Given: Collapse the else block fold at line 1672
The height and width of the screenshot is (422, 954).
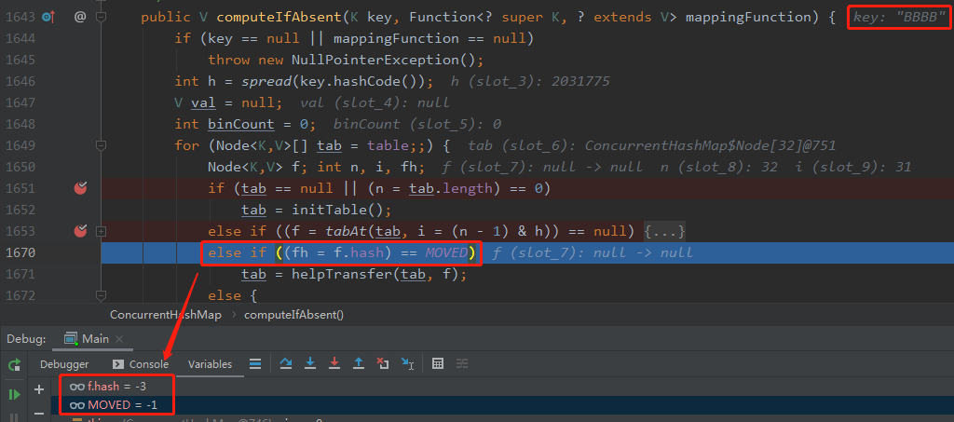Looking at the screenshot, I should (x=101, y=295).
